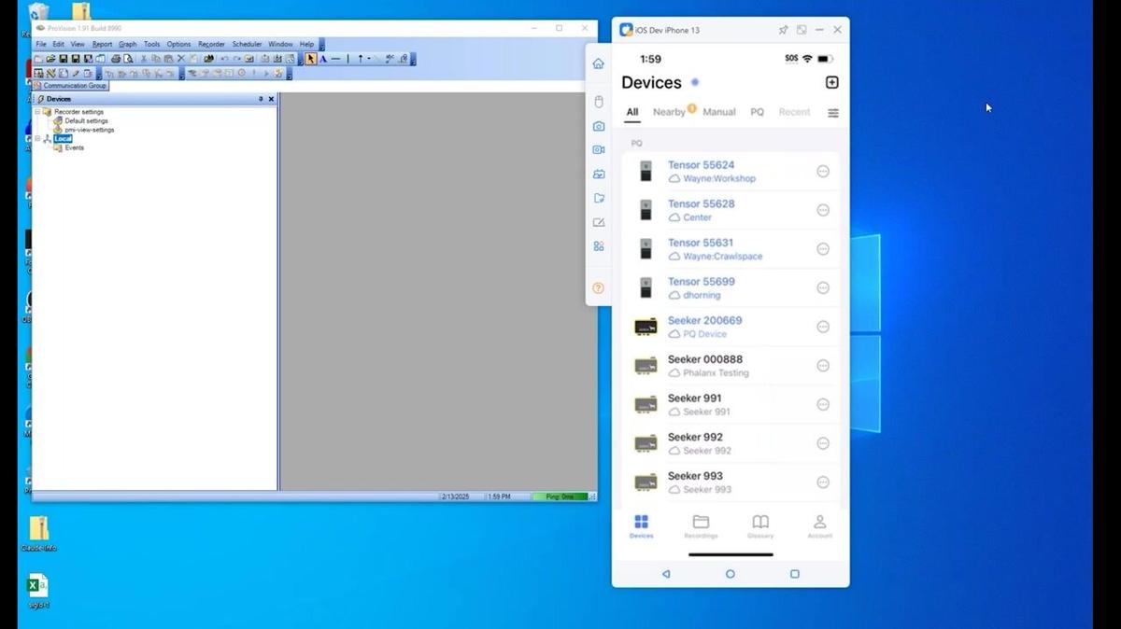The height and width of the screenshot is (629, 1121).
Task: Open the Graph menu
Action: [127, 44]
